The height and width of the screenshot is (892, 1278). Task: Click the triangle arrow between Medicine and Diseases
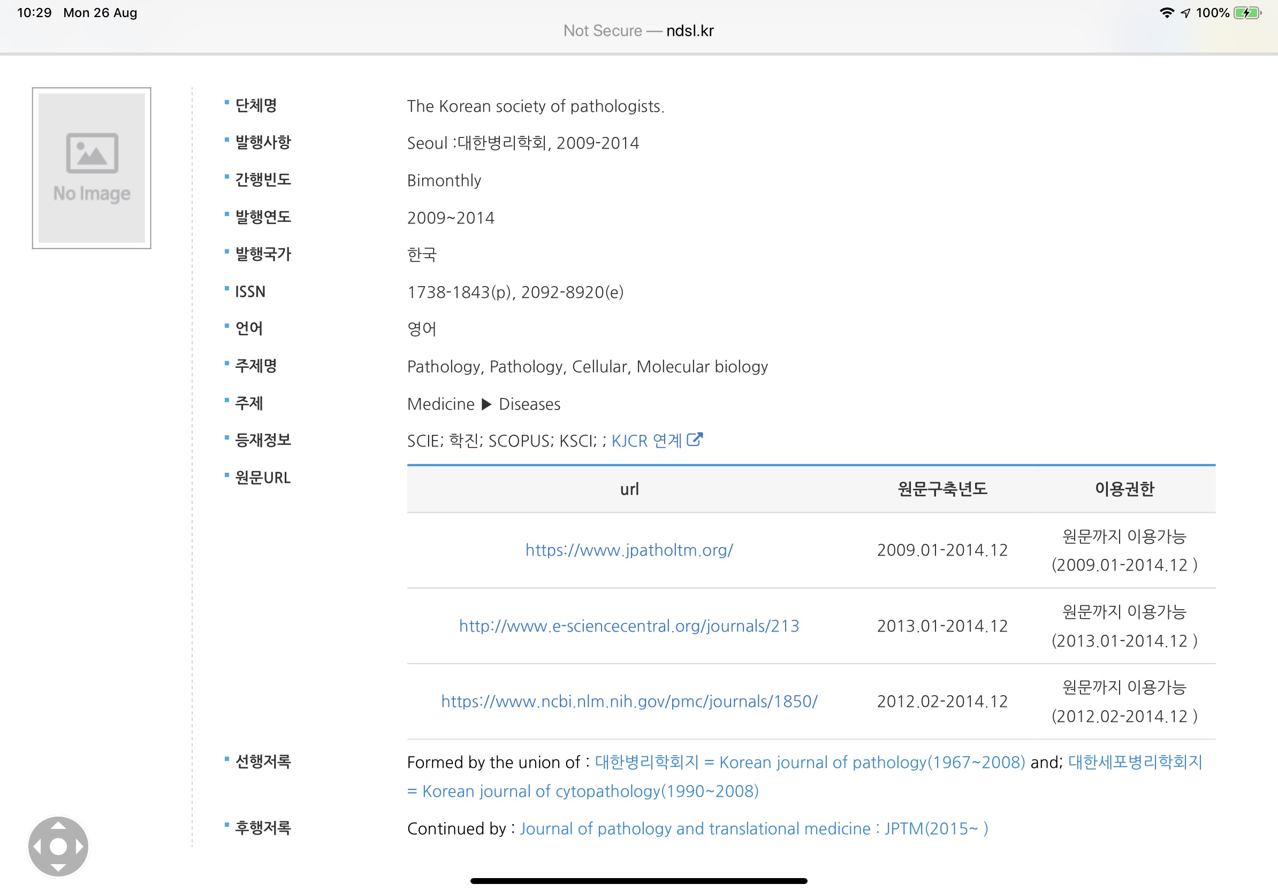(486, 404)
